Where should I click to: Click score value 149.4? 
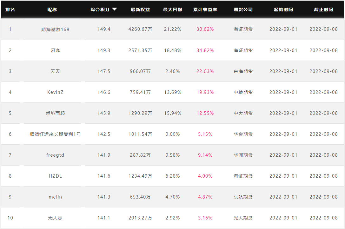tap(104, 29)
